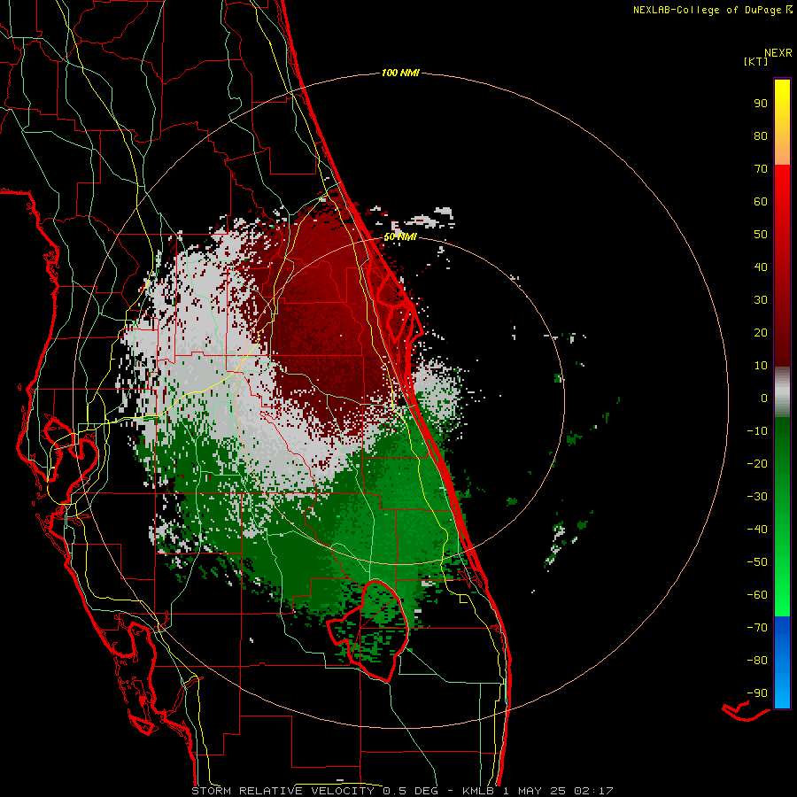The image size is (797, 797).
Task: Click the NEXLAB-College of DuPage credit text
Action: 707,10
